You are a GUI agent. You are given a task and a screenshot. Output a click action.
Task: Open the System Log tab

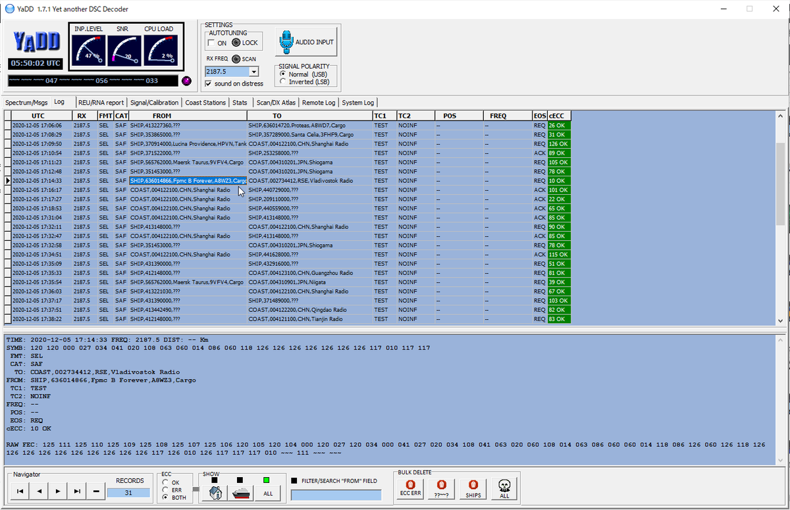[x=358, y=103]
